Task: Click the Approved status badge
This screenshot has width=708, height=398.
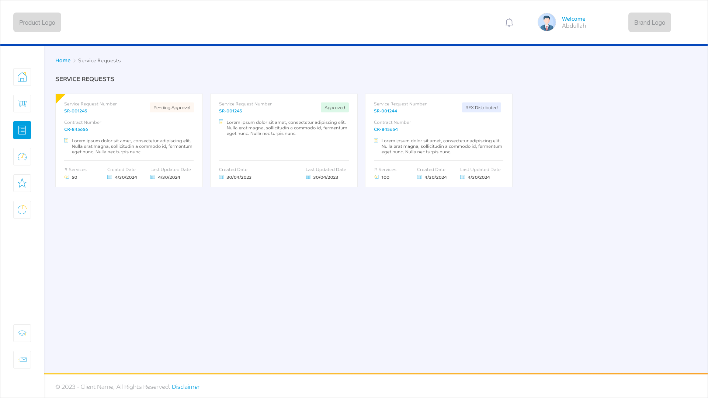Action: point(334,108)
